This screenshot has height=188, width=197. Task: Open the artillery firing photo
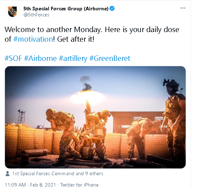click(x=95, y=117)
